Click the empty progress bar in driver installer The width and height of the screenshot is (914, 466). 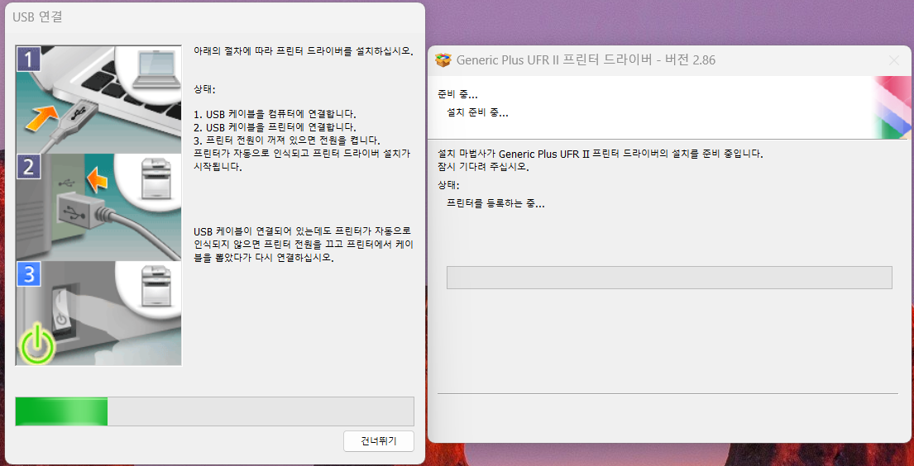click(669, 278)
